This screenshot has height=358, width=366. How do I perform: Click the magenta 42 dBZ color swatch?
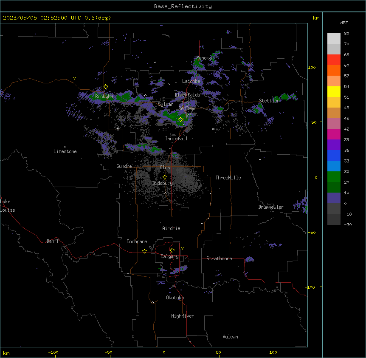[334, 134]
